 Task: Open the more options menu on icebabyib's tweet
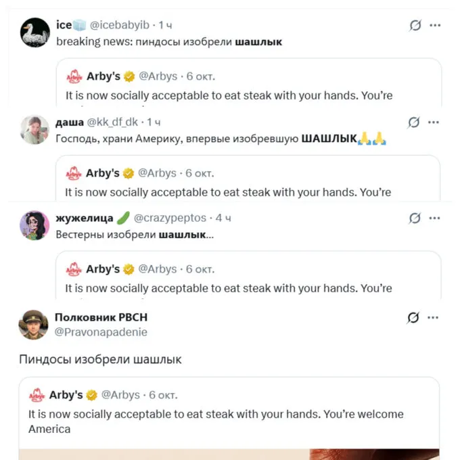[x=435, y=26]
